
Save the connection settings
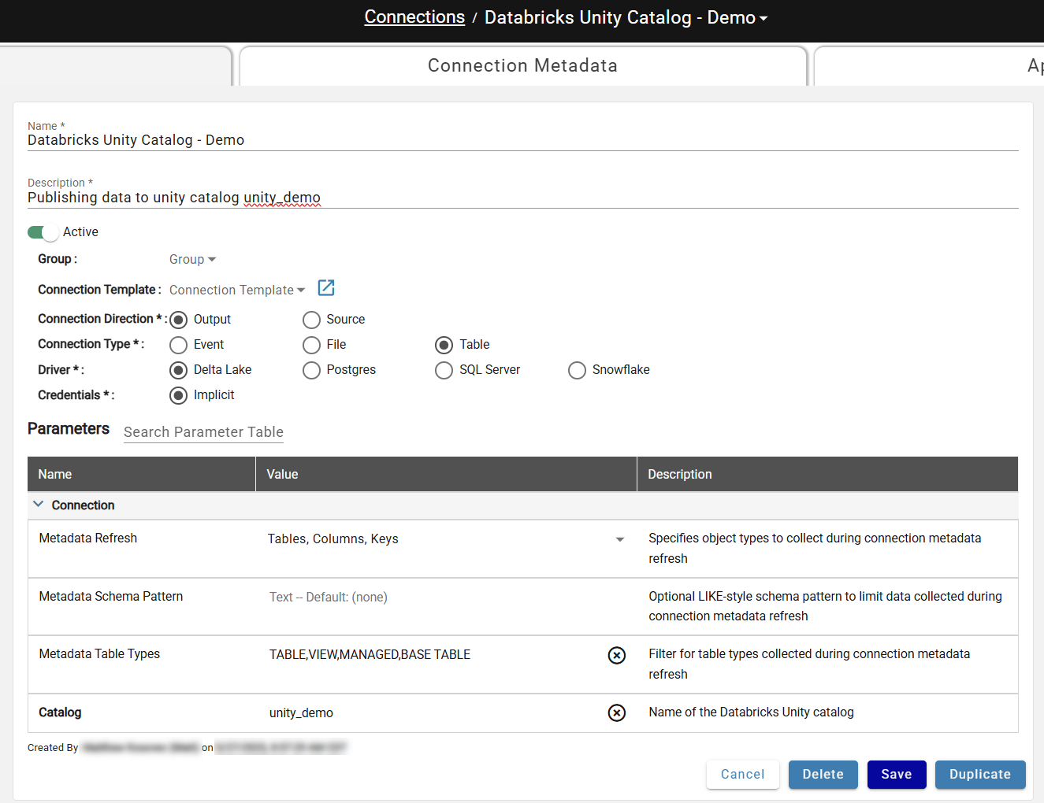coord(897,775)
